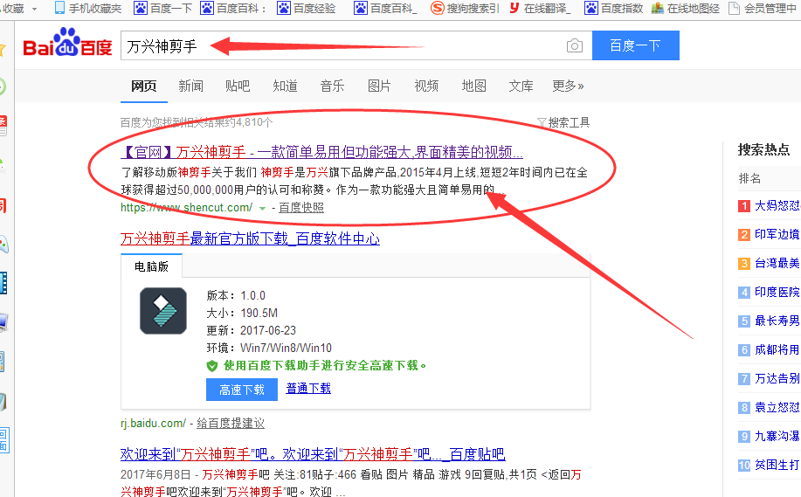This screenshot has width=801, height=497.
Task: Click the Baidu logo
Action: 67,43
